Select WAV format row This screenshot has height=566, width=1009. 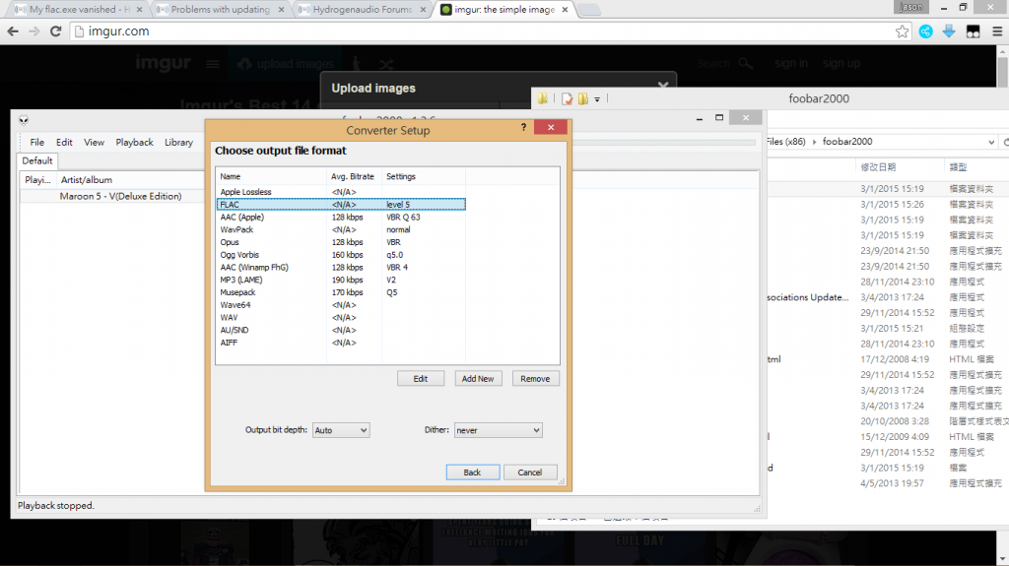[341, 318]
